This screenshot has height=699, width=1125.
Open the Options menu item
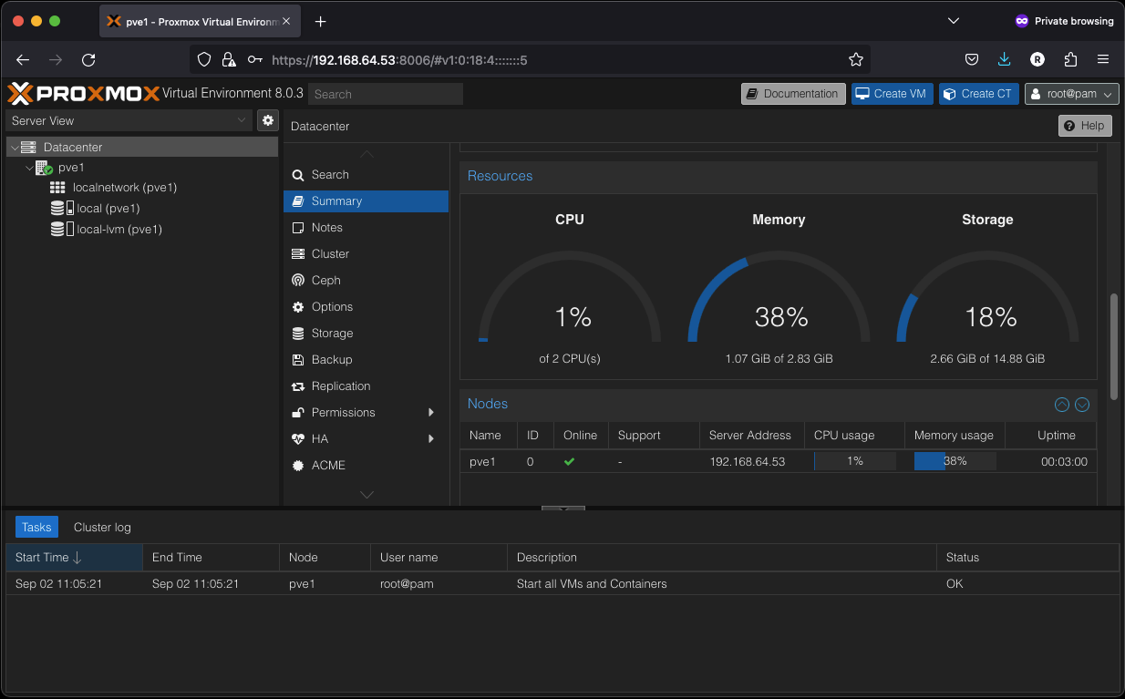(366, 307)
